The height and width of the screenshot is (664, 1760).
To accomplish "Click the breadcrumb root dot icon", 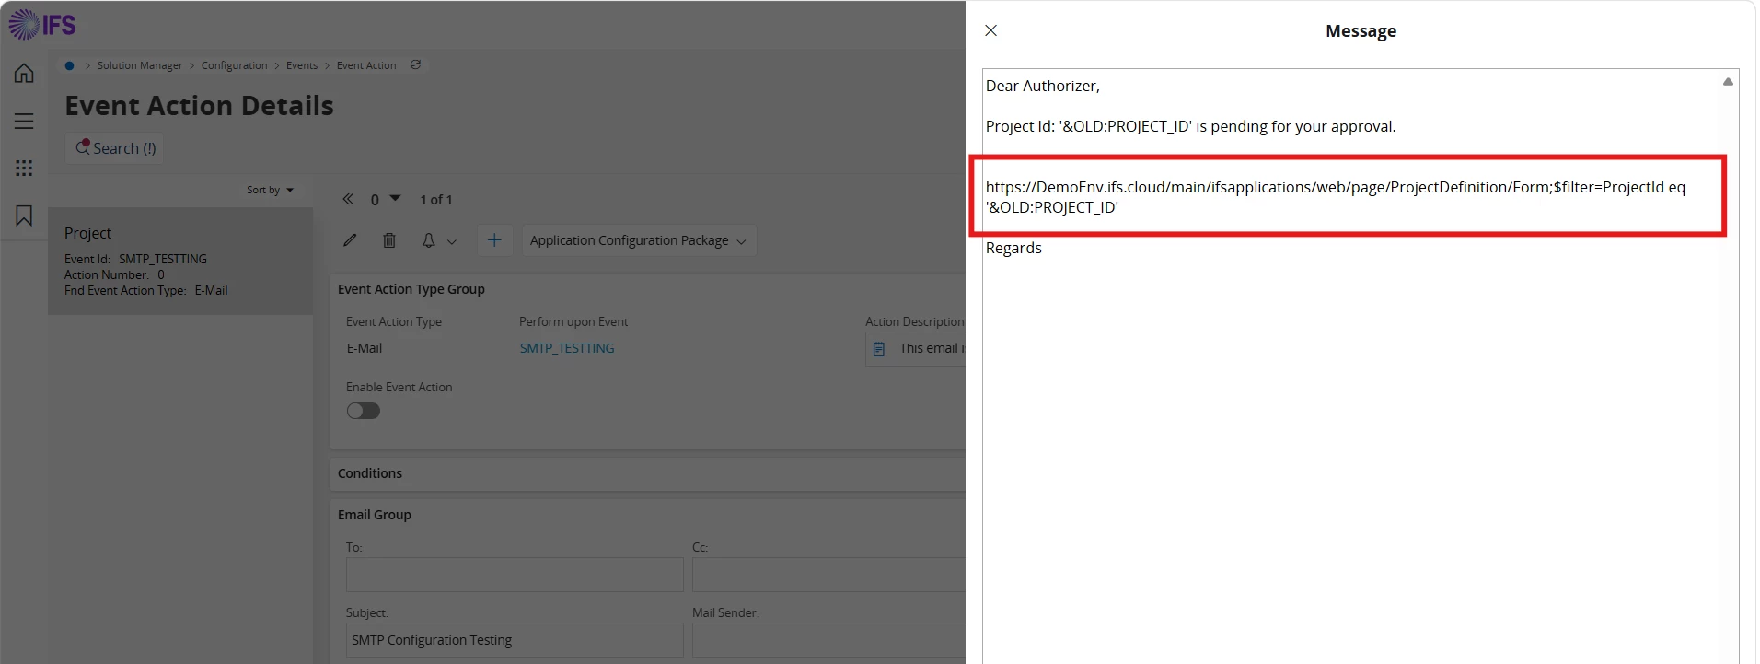I will coord(69,65).
